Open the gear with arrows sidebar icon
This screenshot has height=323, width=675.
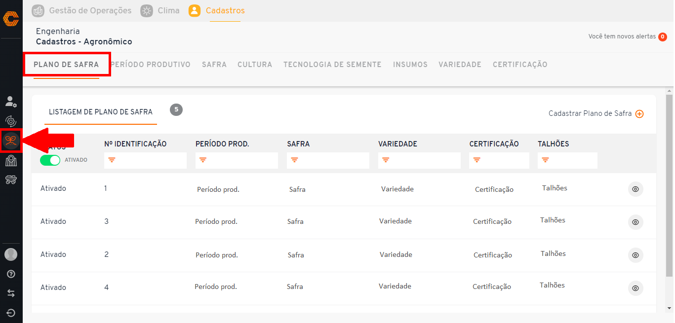[11, 121]
